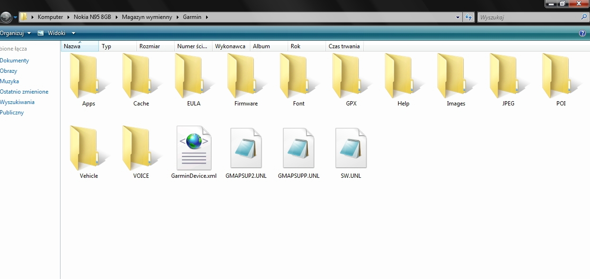Click the Firmware folder name label
Viewport: 590px width, 279px height.
pos(246,104)
